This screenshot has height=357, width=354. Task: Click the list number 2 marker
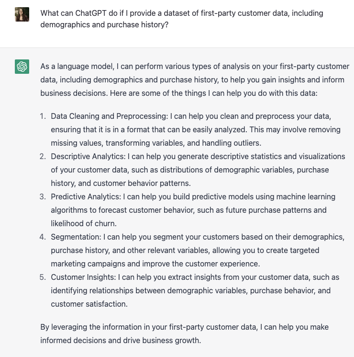[43, 156]
